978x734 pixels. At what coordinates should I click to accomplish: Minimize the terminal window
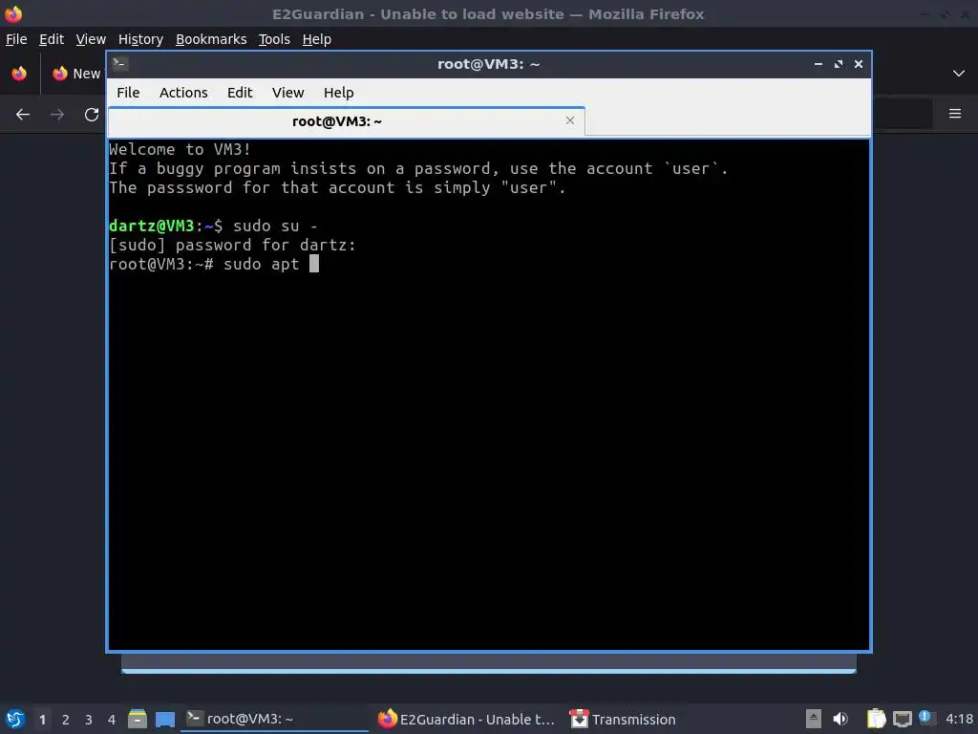pyautogui.click(x=818, y=64)
